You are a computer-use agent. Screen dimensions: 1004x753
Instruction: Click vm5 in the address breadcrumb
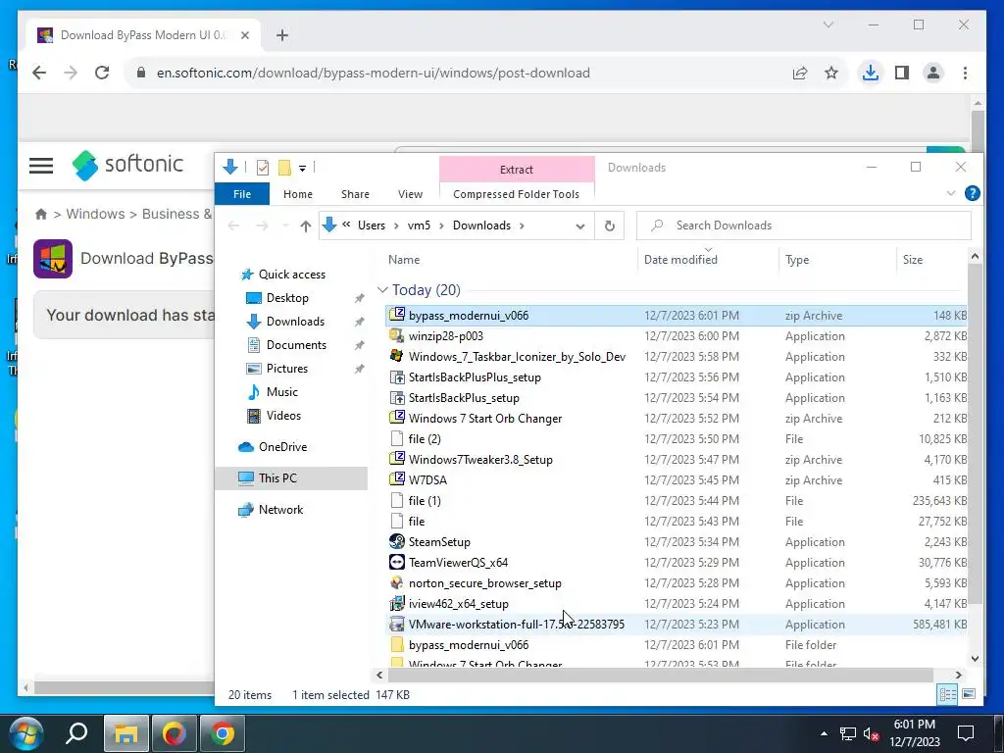419,226
